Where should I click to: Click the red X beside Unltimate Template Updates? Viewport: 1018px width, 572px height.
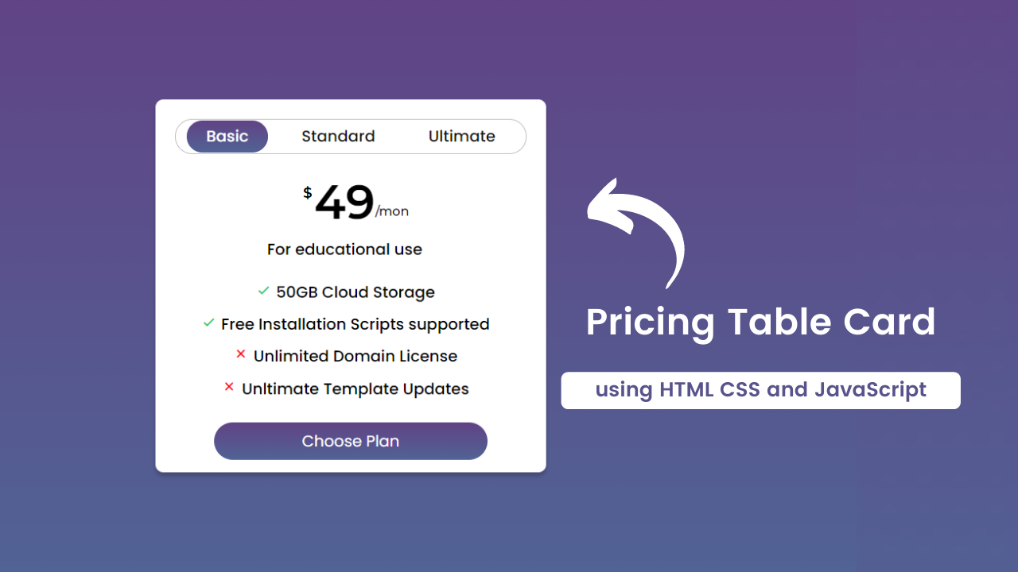pyautogui.click(x=229, y=387)
